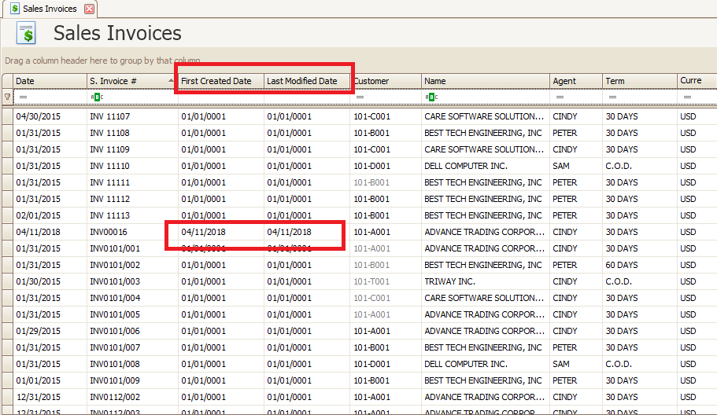Open Customer filter equals operator icon
This screenshot has height=415, width=717.
click(x=360, y=97)
